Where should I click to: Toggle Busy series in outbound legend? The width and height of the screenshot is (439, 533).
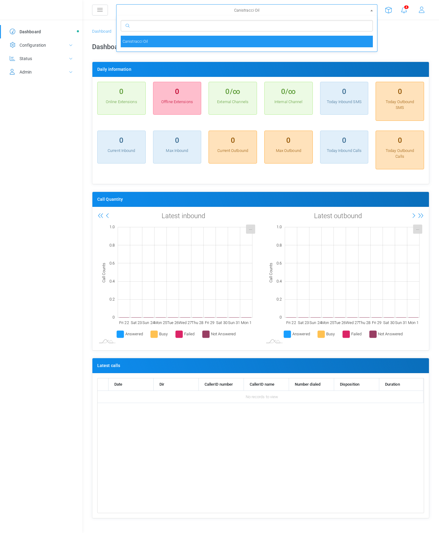pyautogui.click(x=326, y=334)
